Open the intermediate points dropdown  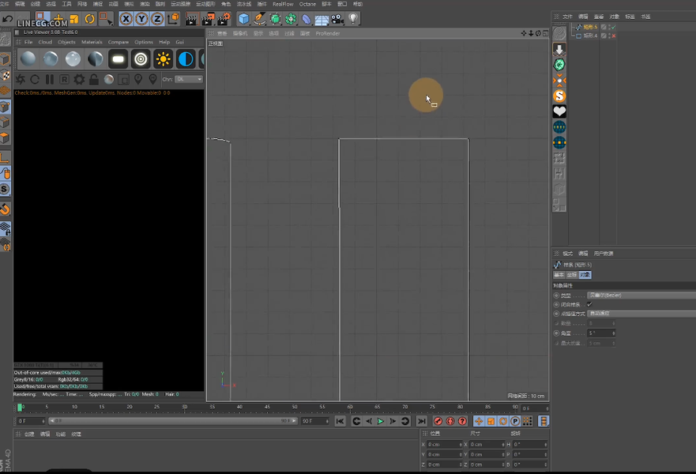[x=641, y=314]
